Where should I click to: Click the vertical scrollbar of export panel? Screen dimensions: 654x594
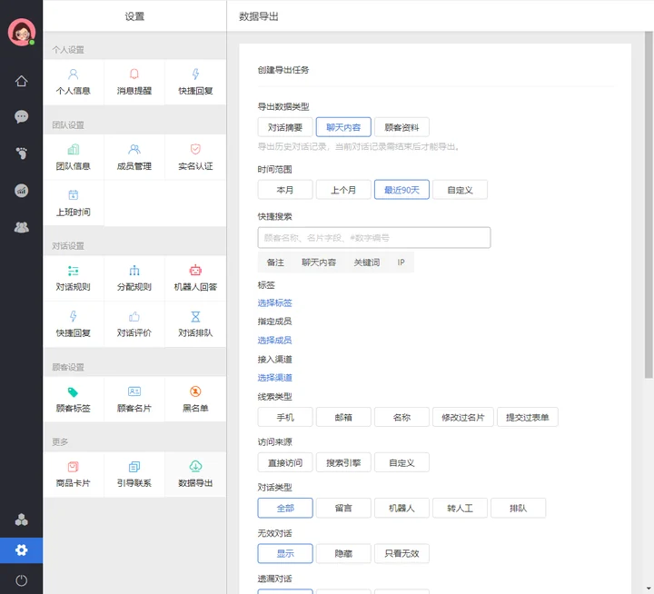pyautogui.click(x=649, y=205)
